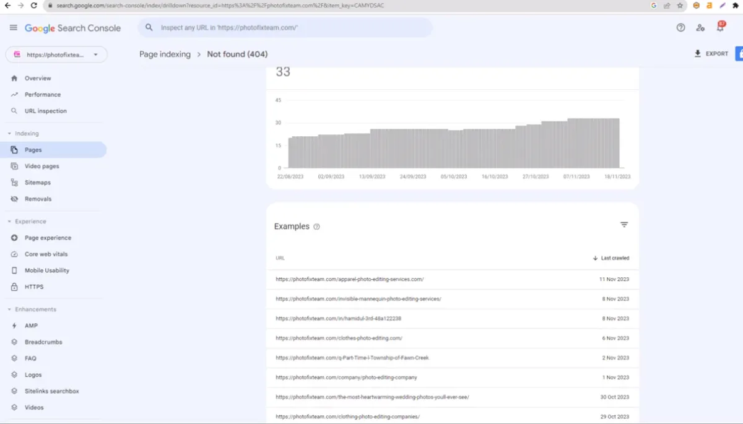743x424 pixels.
Task: Open the photofixteam property selector dropdown
Action: (x=56, y=54)
